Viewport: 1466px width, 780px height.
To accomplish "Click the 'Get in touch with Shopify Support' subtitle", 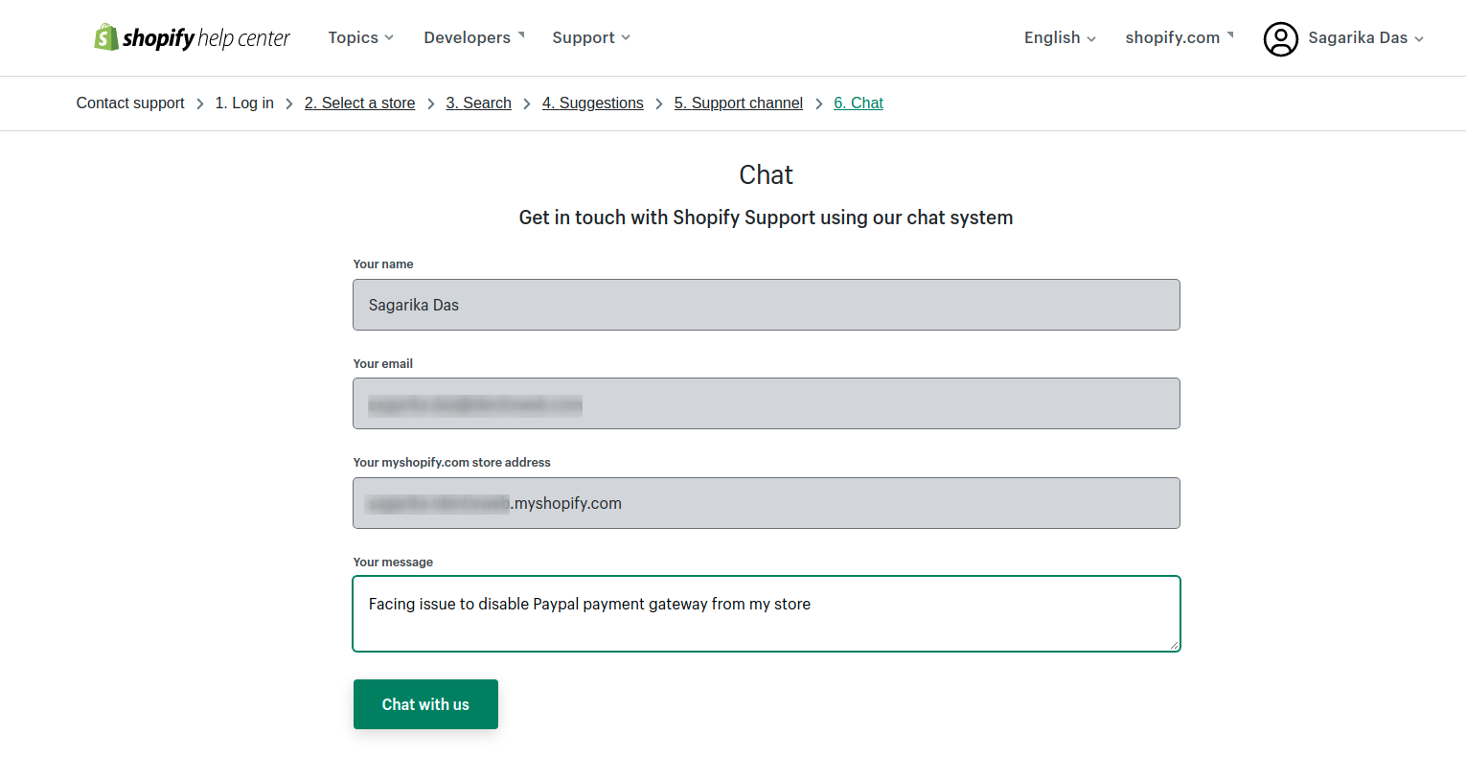I will coord(766,218).
